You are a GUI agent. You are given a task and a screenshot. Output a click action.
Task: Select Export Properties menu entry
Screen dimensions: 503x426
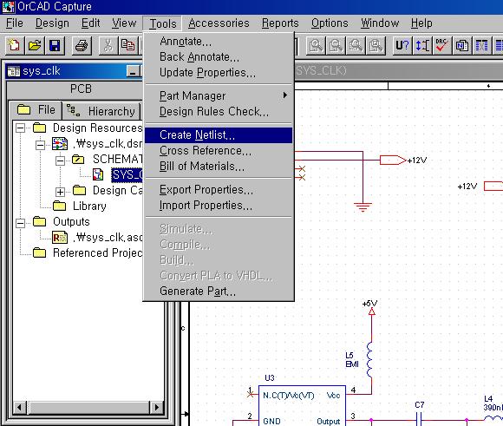(x=219, y=190)
